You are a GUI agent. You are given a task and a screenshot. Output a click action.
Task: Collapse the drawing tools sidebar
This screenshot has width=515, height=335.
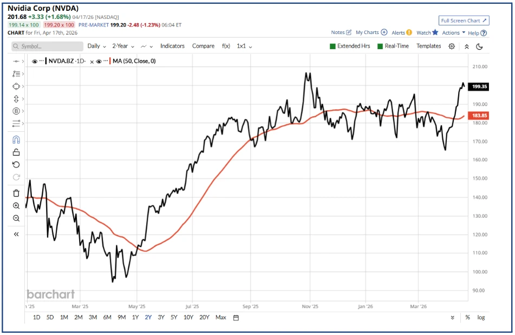pyautogui.click(x=16, y=234)
